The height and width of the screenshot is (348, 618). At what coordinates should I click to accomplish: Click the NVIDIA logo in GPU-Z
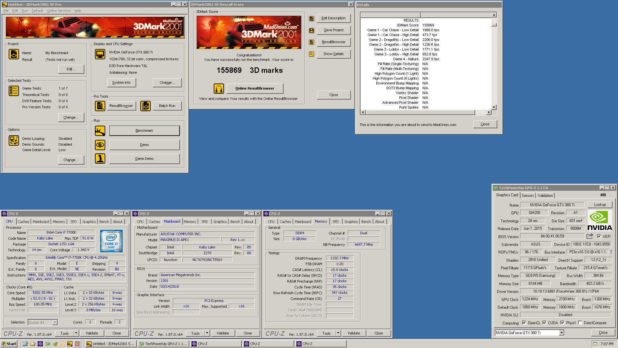click(600, 221)
